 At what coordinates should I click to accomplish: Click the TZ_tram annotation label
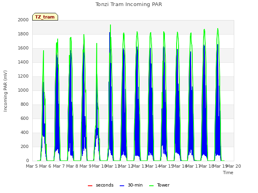45,17
